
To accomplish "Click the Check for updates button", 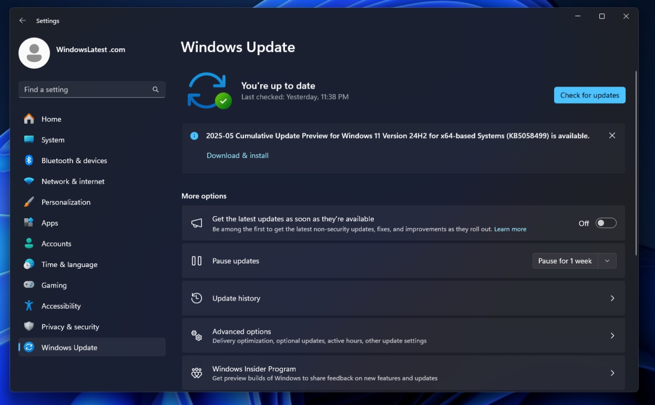I will click(x=590, y=95).
